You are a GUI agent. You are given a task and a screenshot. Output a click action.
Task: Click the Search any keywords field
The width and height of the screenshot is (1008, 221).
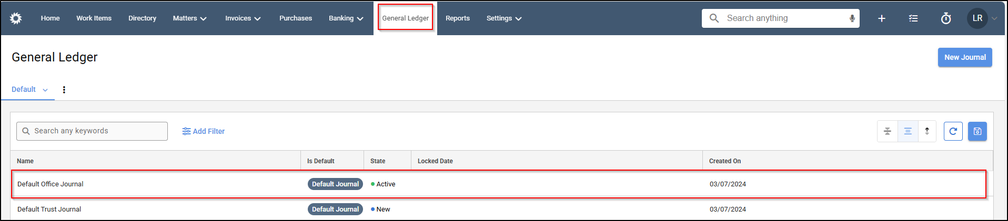[92, 131]
